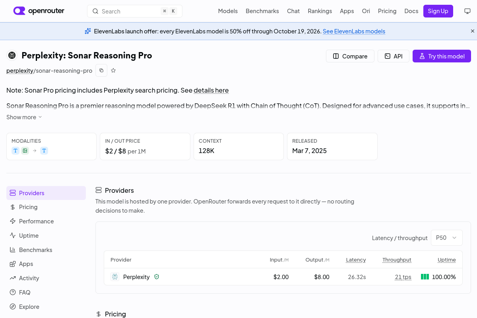The height and width of the screenshot is (318, 477).
Task: Open the Explore sidebar section
Action: 46,307
